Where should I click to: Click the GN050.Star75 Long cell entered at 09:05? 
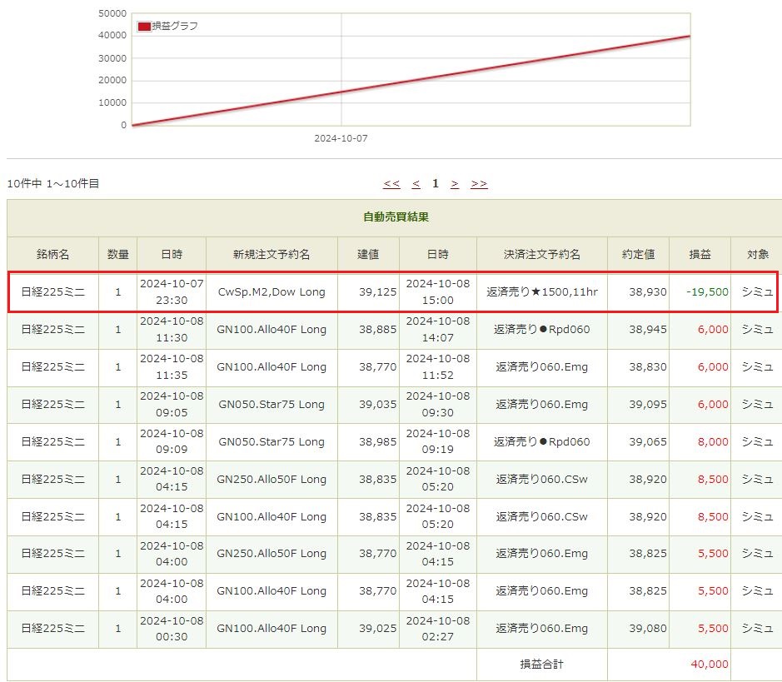271,405
